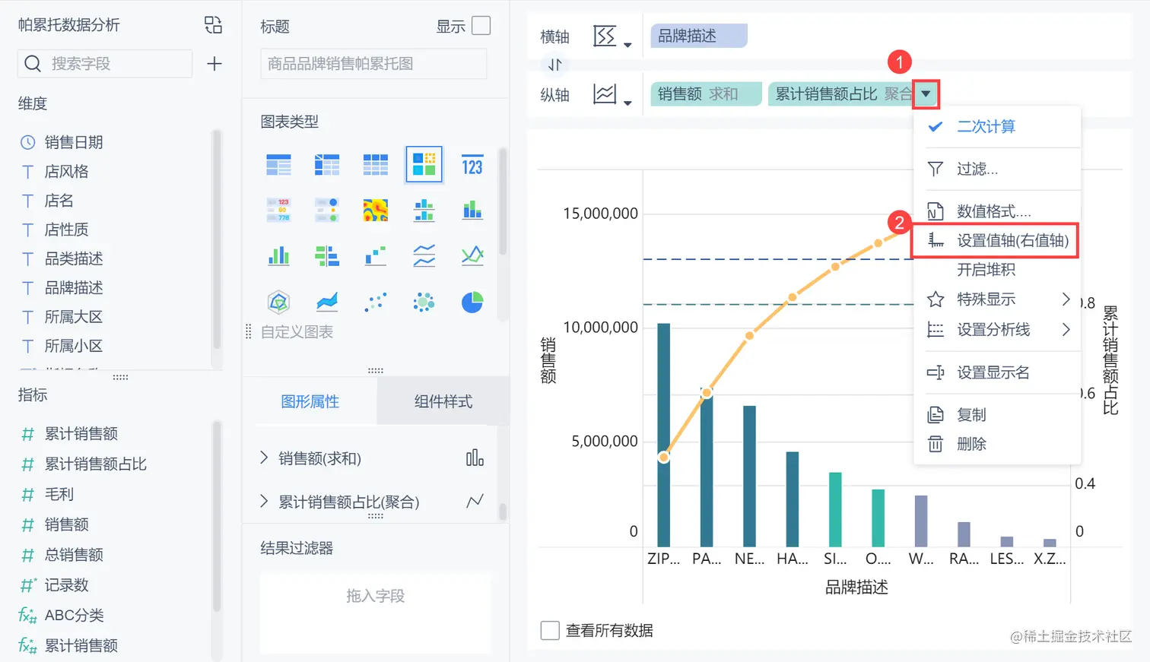This screenshot has height=662, width=1150.
Task: Click the add field plus icon
Action: (x=214, y=64)
